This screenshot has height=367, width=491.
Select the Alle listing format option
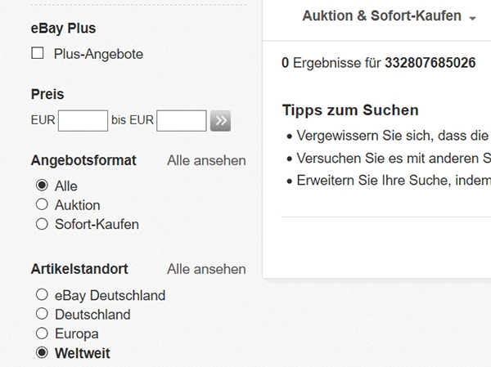click(42, 186)
